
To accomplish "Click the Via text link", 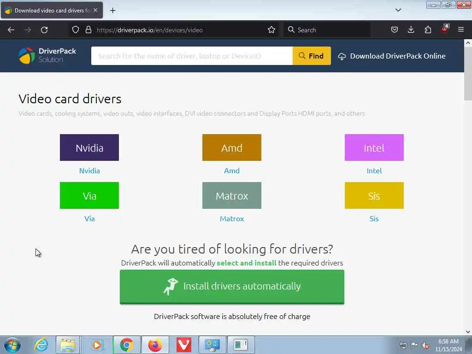I will click(89, 218).
